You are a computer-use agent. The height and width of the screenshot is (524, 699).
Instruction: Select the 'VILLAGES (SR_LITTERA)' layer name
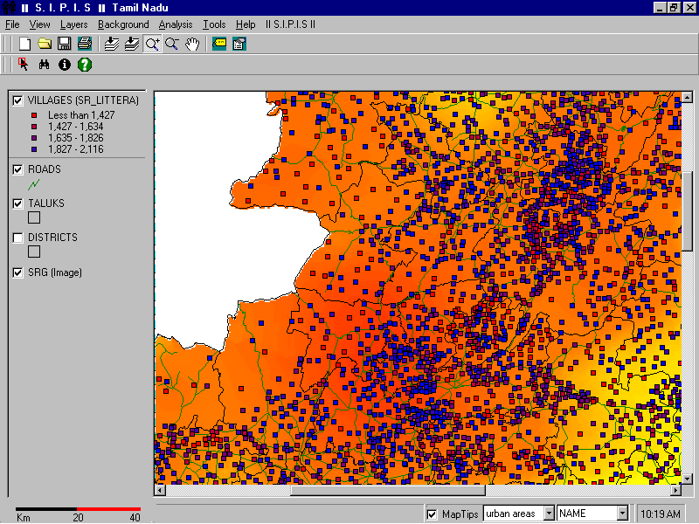(x=83, y=100)
